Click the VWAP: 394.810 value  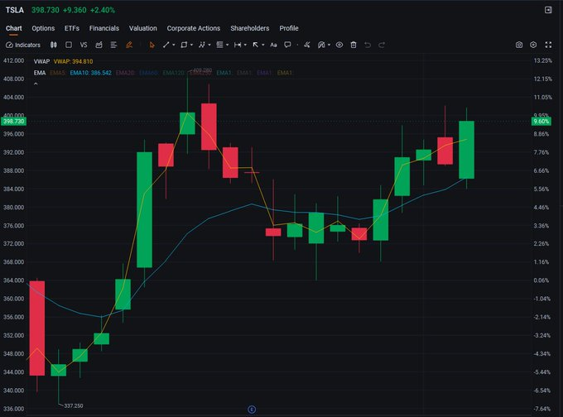(73, 61)
